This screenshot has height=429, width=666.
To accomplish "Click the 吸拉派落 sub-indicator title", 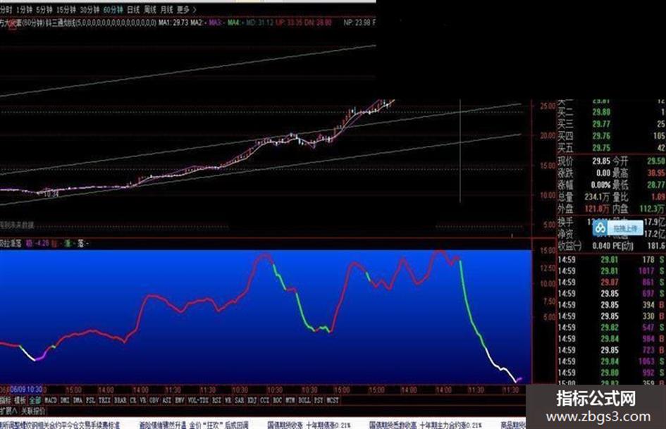I will [11, 244].
